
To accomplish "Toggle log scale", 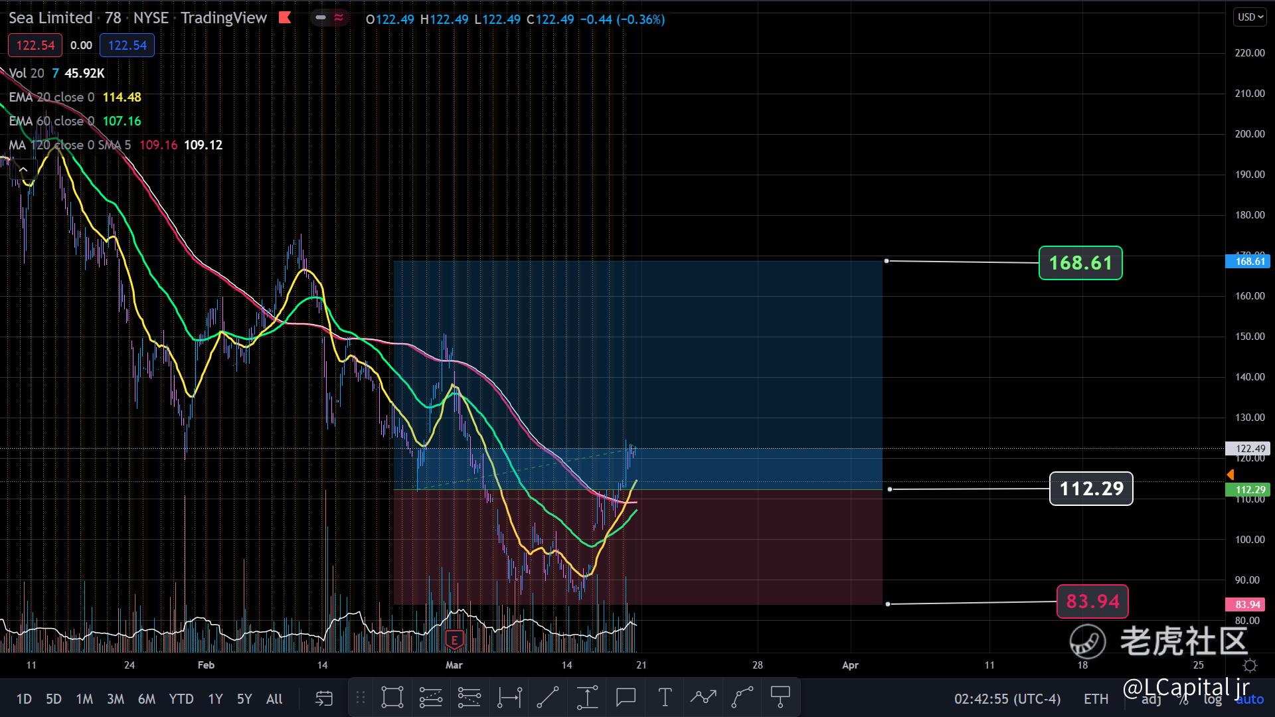I will 1213,699.
